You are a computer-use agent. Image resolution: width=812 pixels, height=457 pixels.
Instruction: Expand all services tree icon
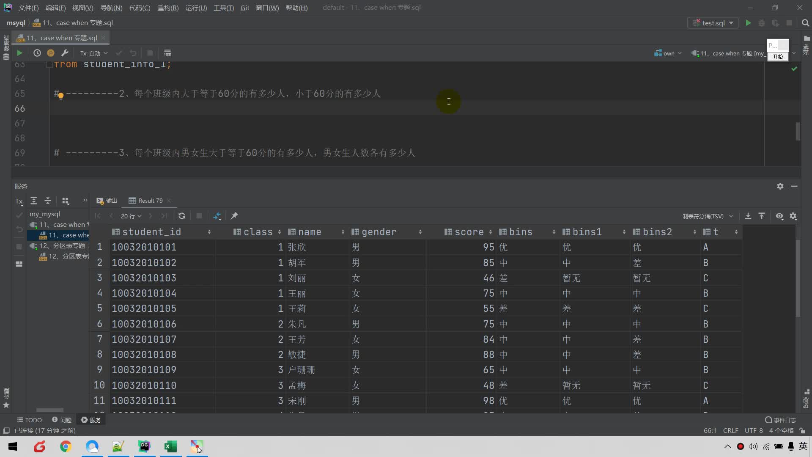(x=34, y=201)
